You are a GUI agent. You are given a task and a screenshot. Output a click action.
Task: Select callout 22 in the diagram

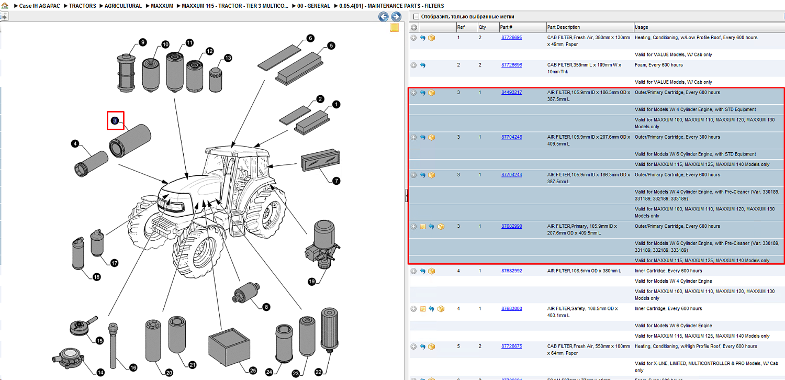pos(318,372)
